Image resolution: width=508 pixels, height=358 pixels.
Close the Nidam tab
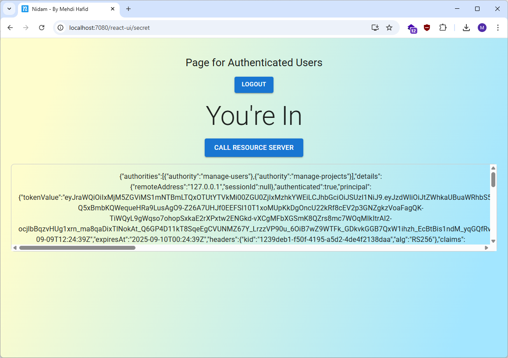point(113,9)
